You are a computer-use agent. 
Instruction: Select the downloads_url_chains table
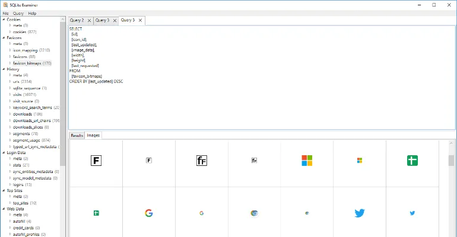click(x=36, y=121)
